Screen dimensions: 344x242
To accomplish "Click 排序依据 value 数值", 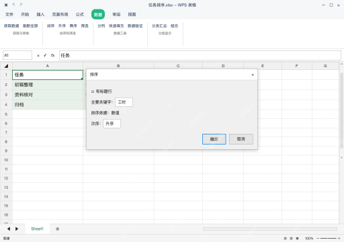I will click(x=116, y=113).
